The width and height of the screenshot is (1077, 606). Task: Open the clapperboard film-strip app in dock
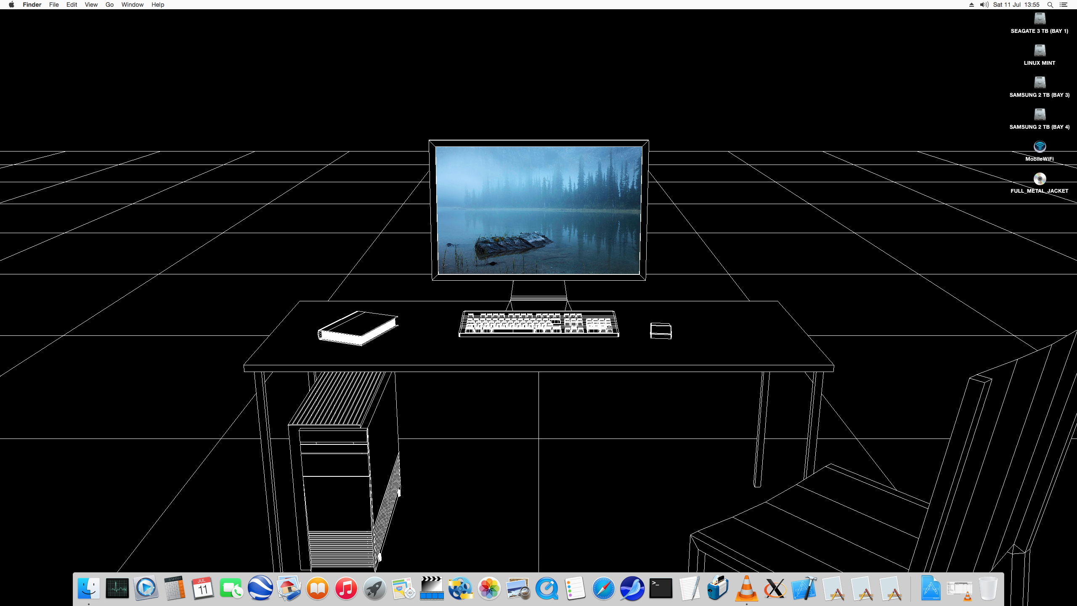click(432, 588)
